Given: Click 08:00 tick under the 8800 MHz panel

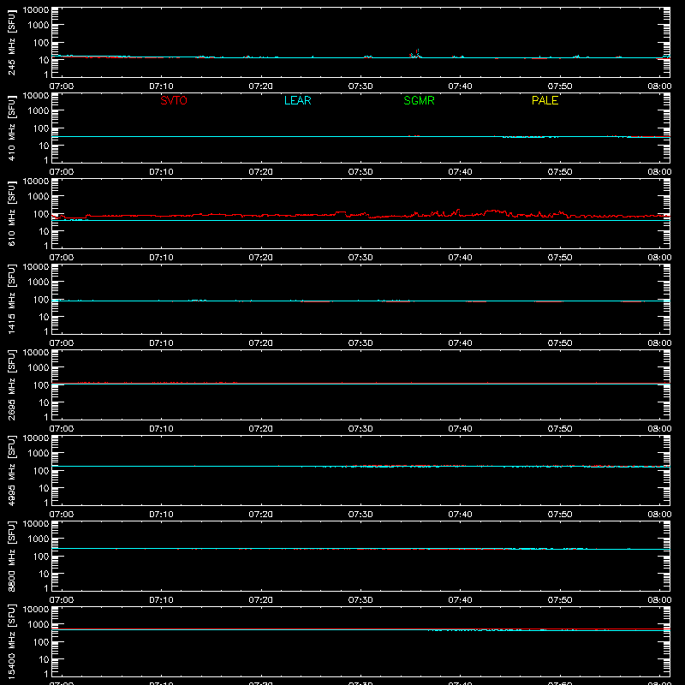Looking at the screenshot, I should [x=659, y=600].
